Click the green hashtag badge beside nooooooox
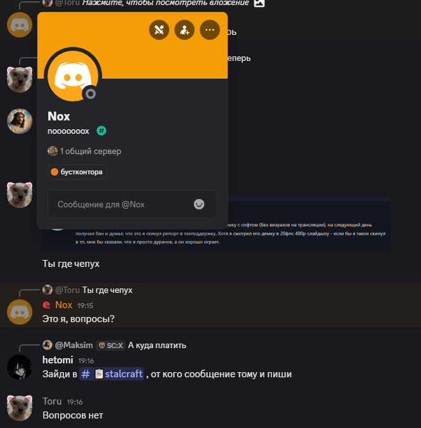This screenshot has height=428, width=421. pos(101,131)
